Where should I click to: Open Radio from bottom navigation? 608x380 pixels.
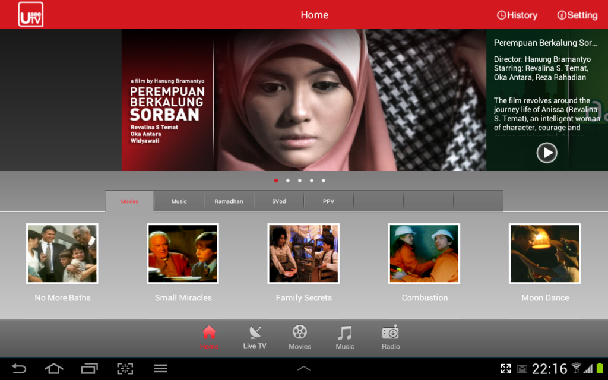click(x=391, y=337)
